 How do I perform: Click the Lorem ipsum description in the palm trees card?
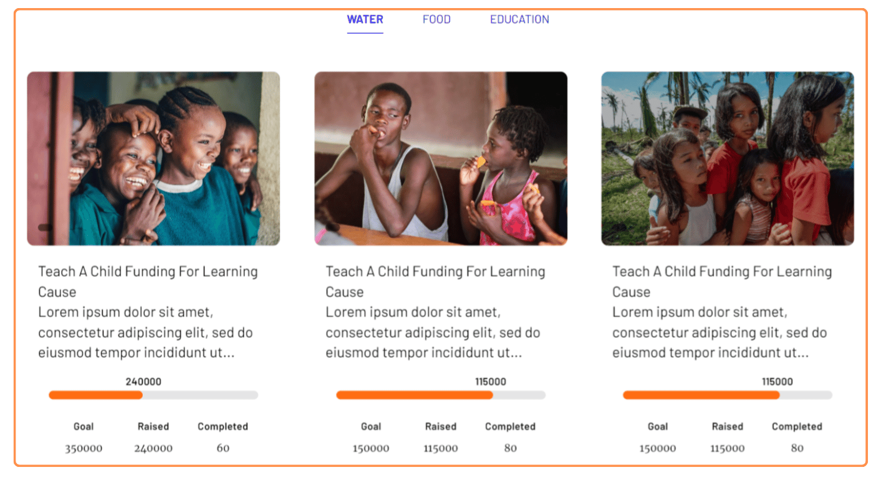coord(720,332)
